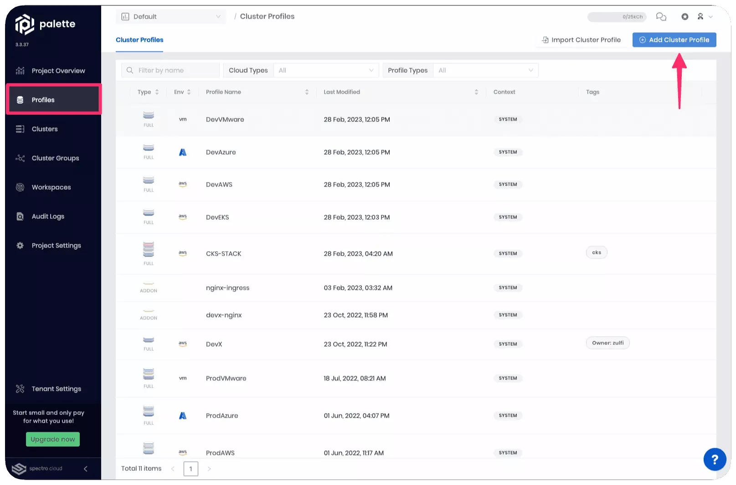Click the vm icon for DevVMware
Image resolution: width=736 pixels, height=485 pixels.
click(x=183, y=119)
